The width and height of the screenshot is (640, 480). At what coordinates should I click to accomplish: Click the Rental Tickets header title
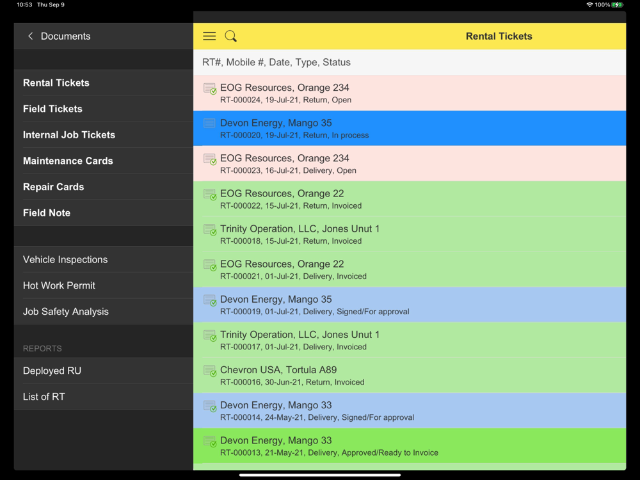tap(499, 36)
